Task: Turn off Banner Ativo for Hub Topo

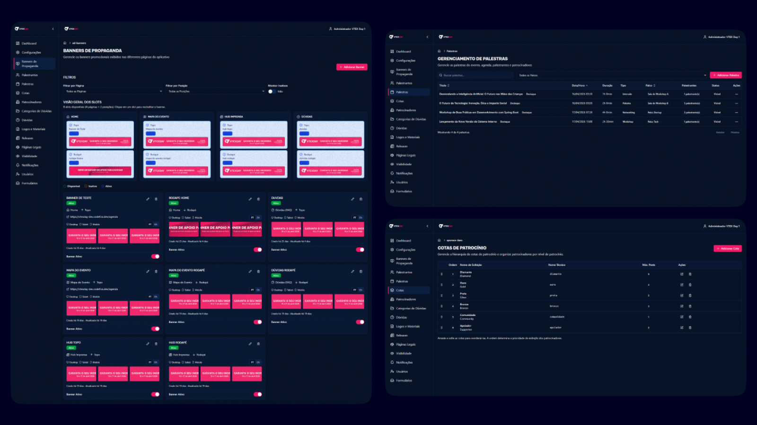Action: click(155, 394)
